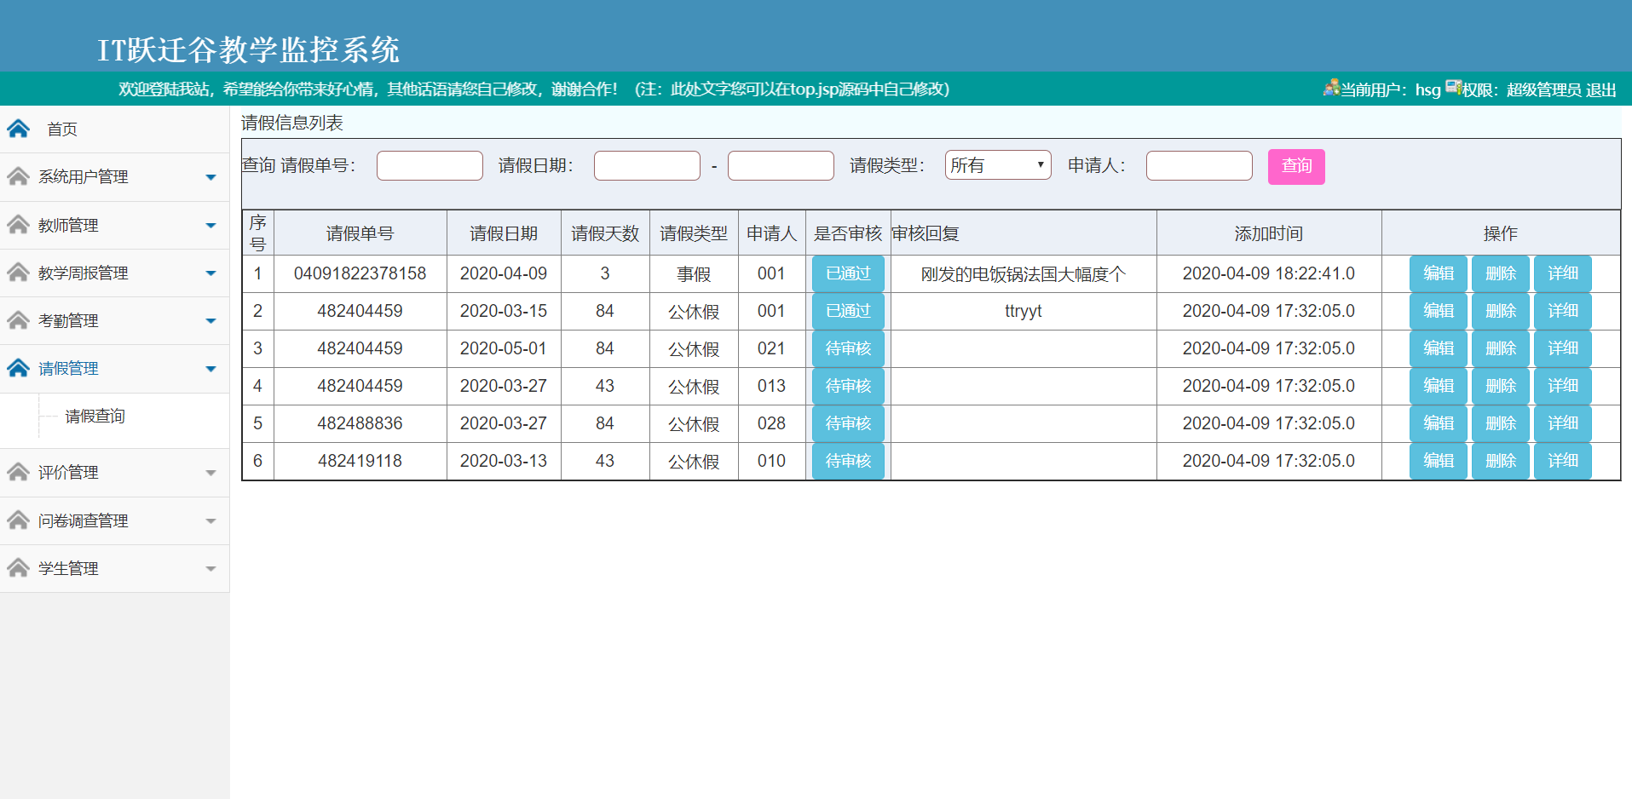Collapse 请假管理 with its arrow
The image size is (1632, 799).
[x=210, y=369]
